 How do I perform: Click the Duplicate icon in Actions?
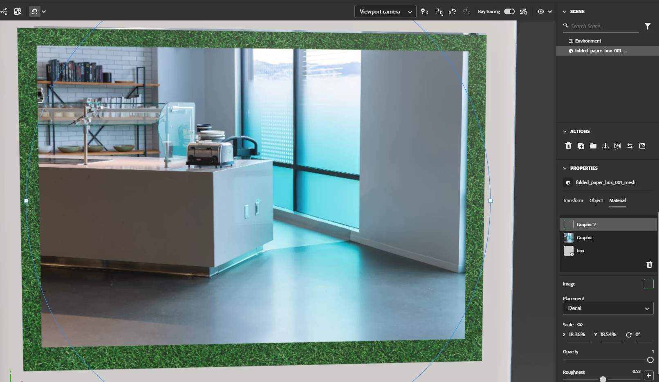581,146
